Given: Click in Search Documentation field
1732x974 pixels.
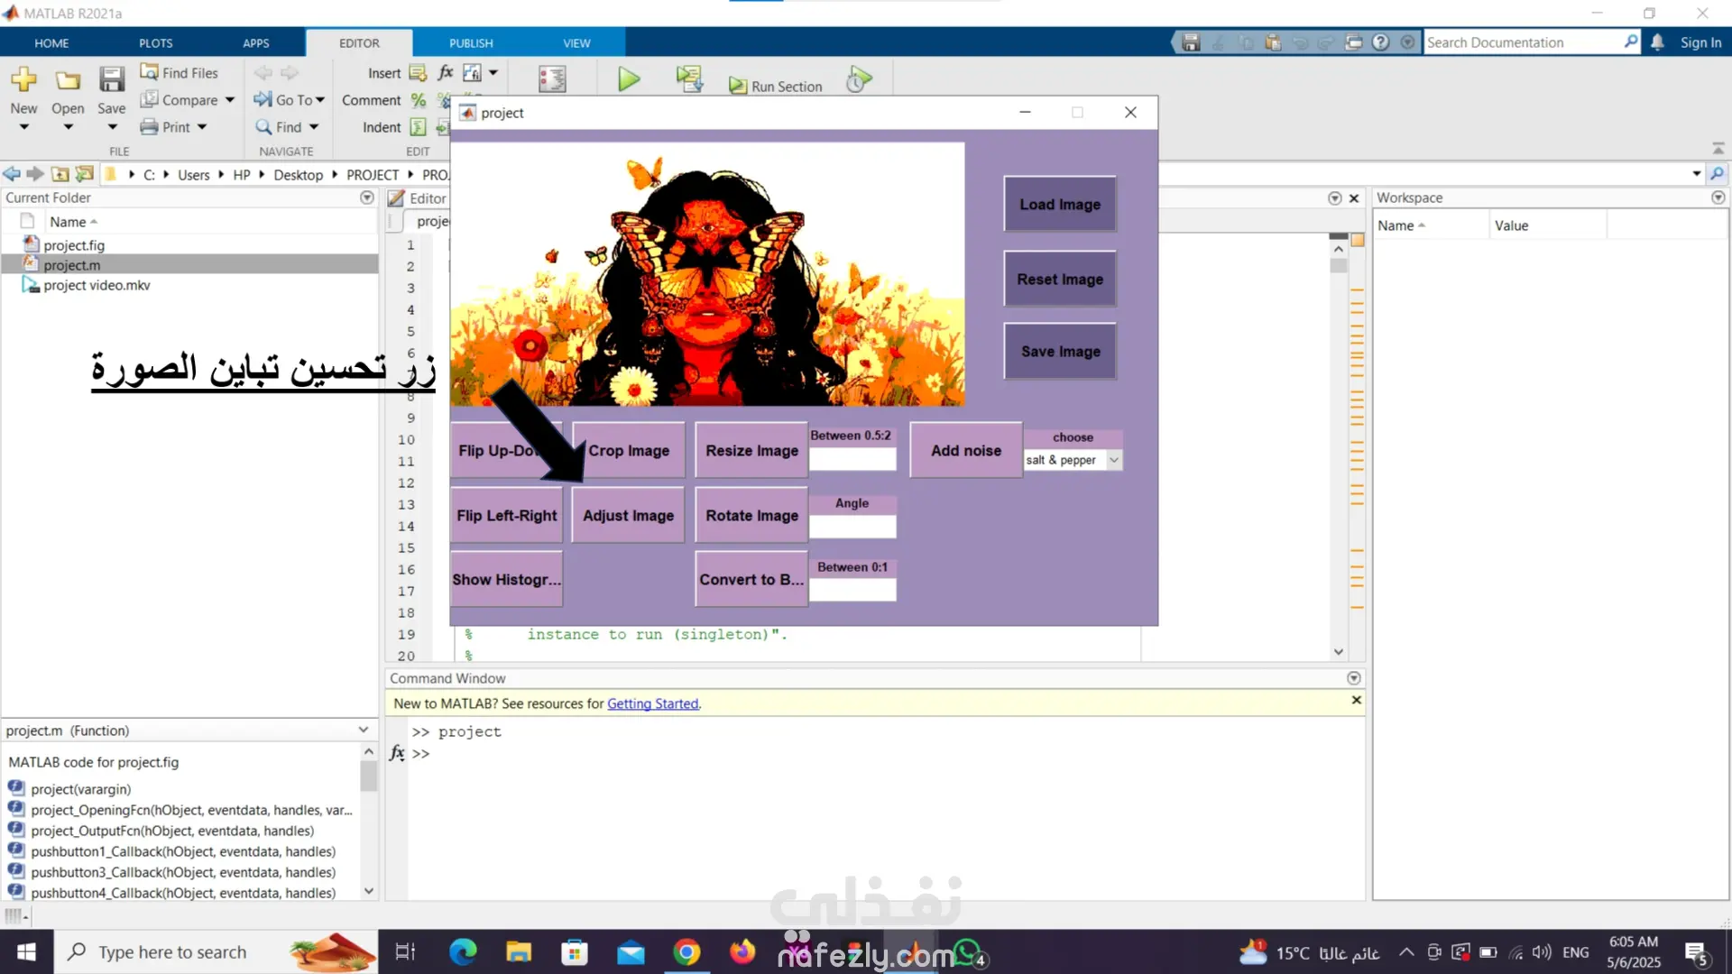Looking at the screenshot, I should (x=1523, y=42).
